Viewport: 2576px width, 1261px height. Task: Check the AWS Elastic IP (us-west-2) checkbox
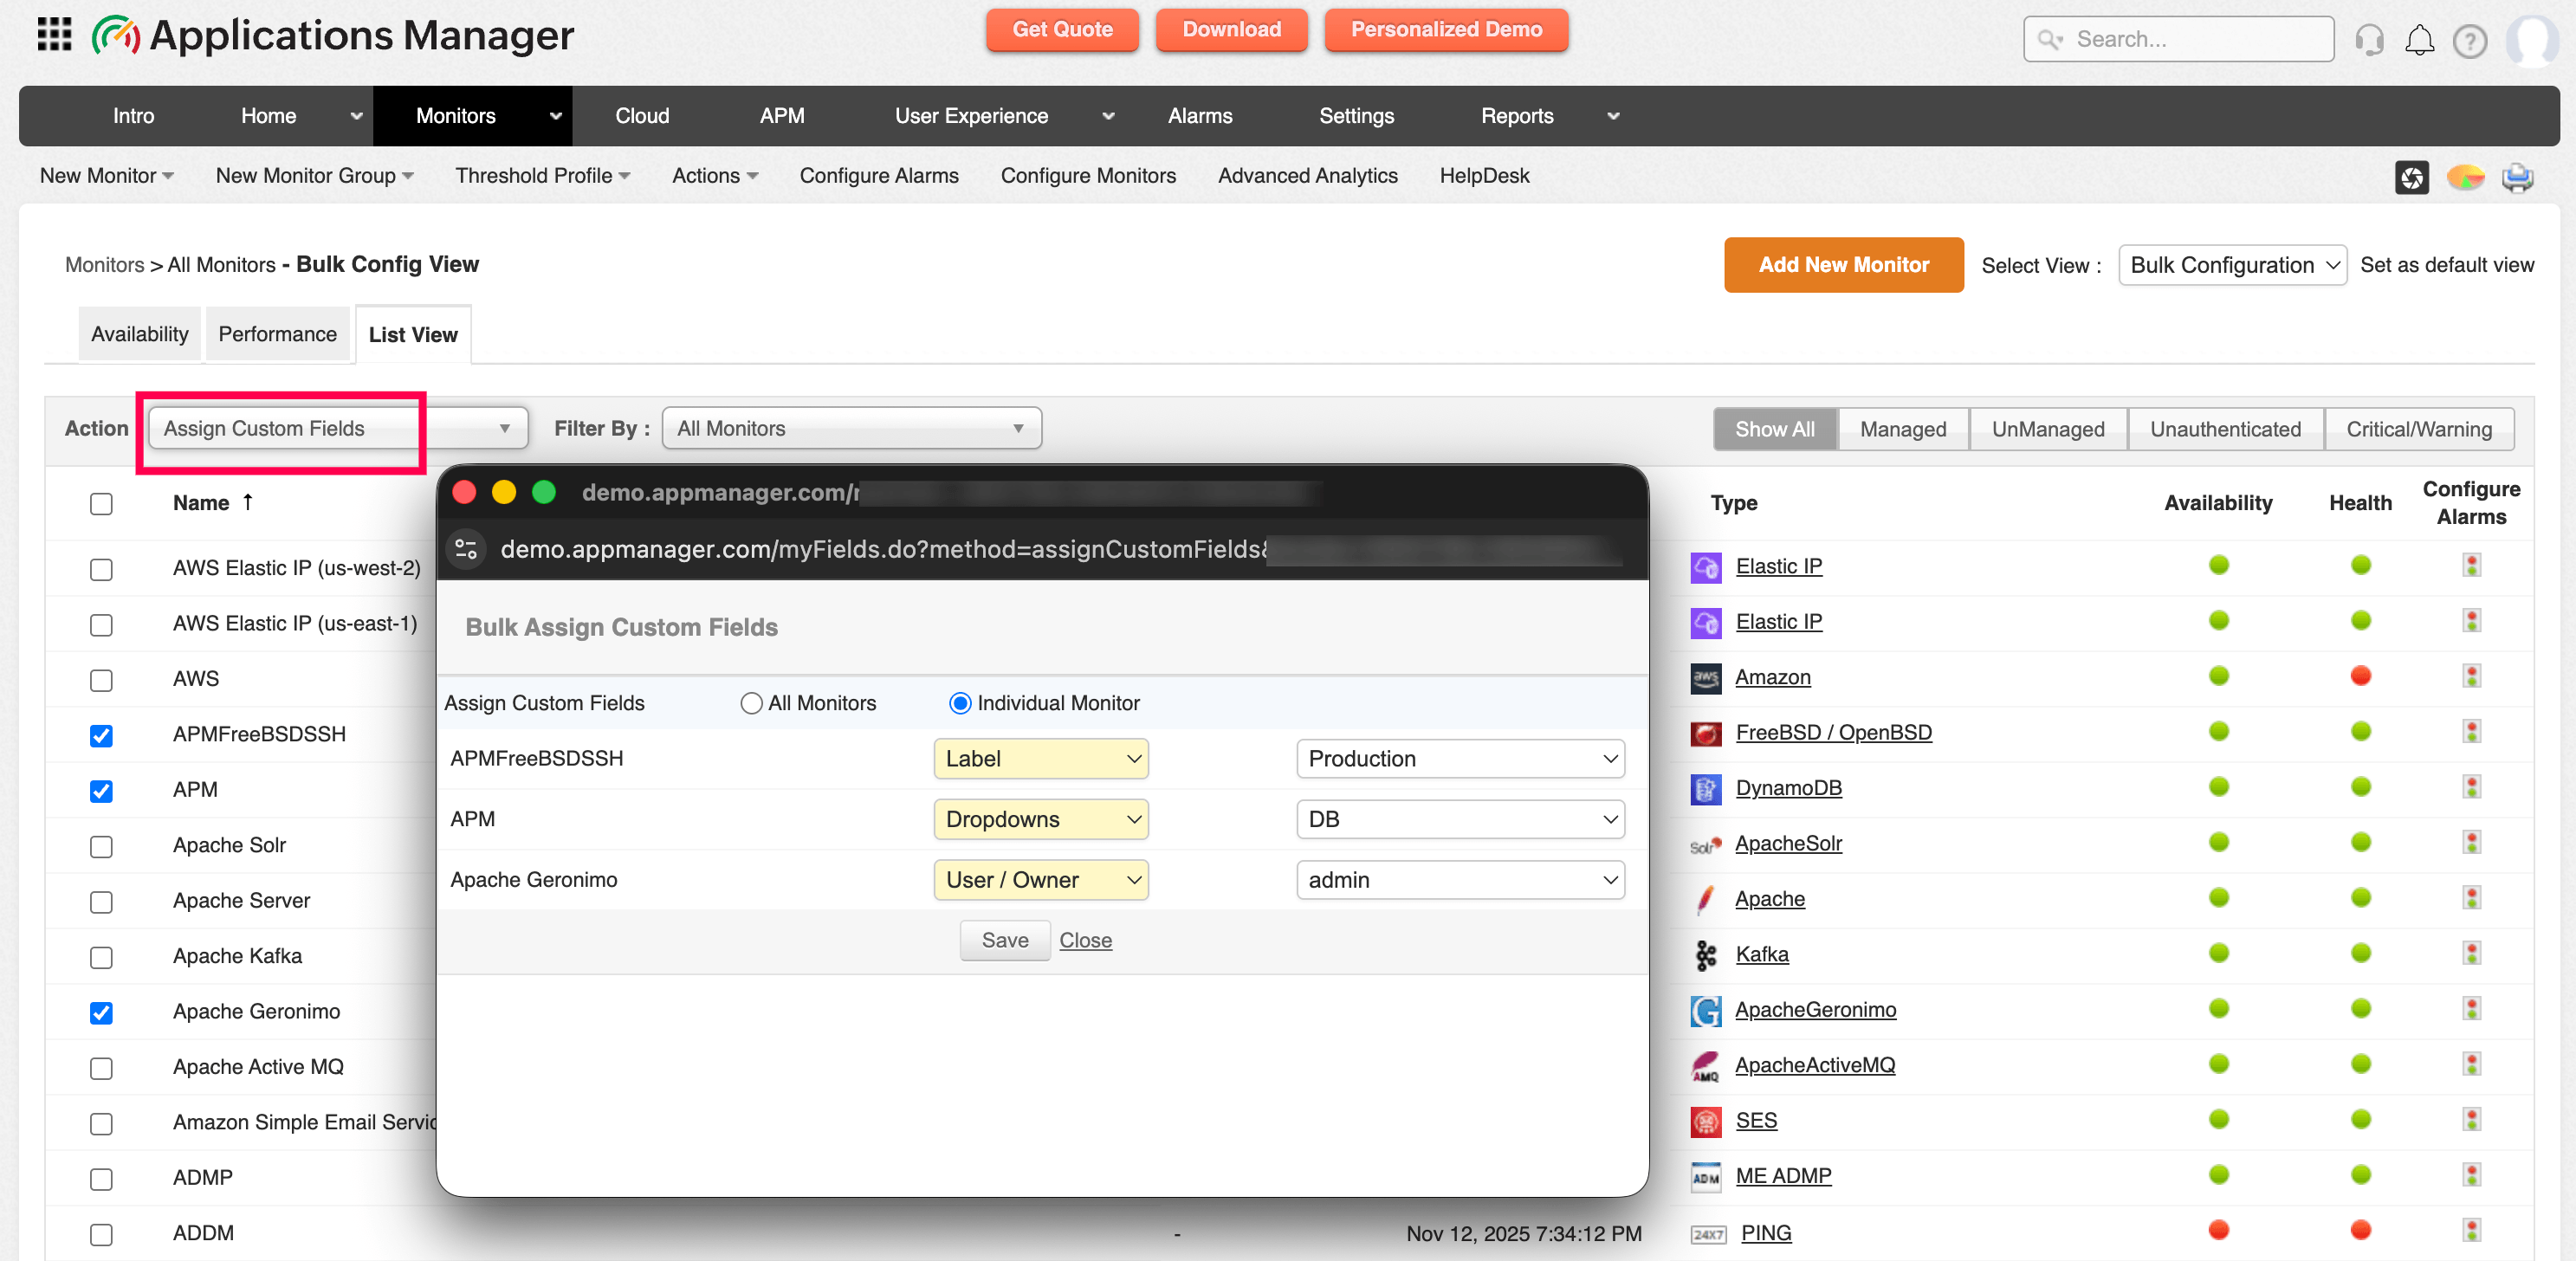tap(101, 569)
